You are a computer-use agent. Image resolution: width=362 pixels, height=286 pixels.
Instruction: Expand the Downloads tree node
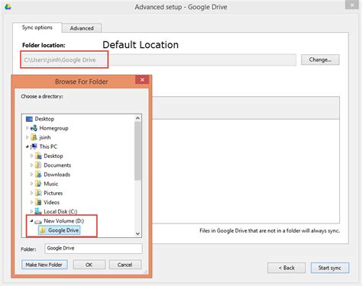31,175
